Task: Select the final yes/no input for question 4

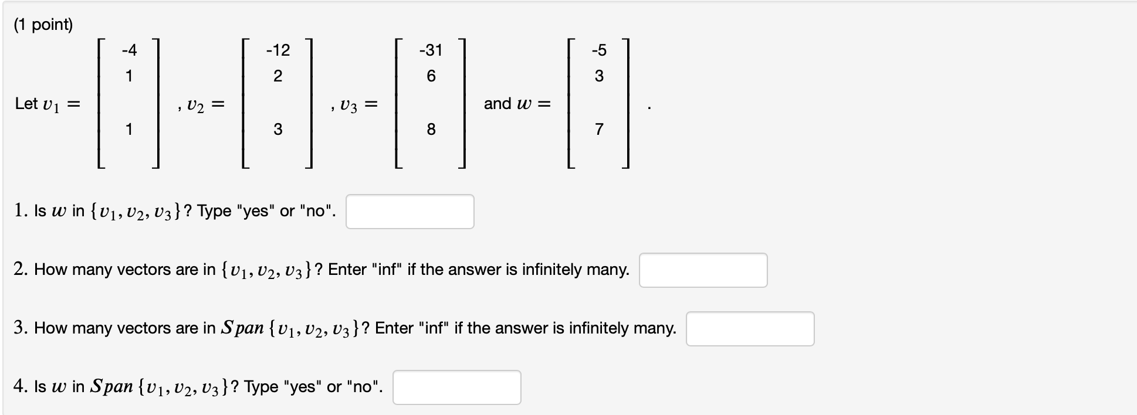Action: tap(456, 387)
